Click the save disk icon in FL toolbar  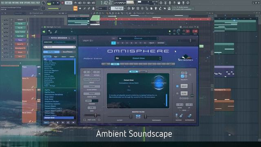point(179,3)
